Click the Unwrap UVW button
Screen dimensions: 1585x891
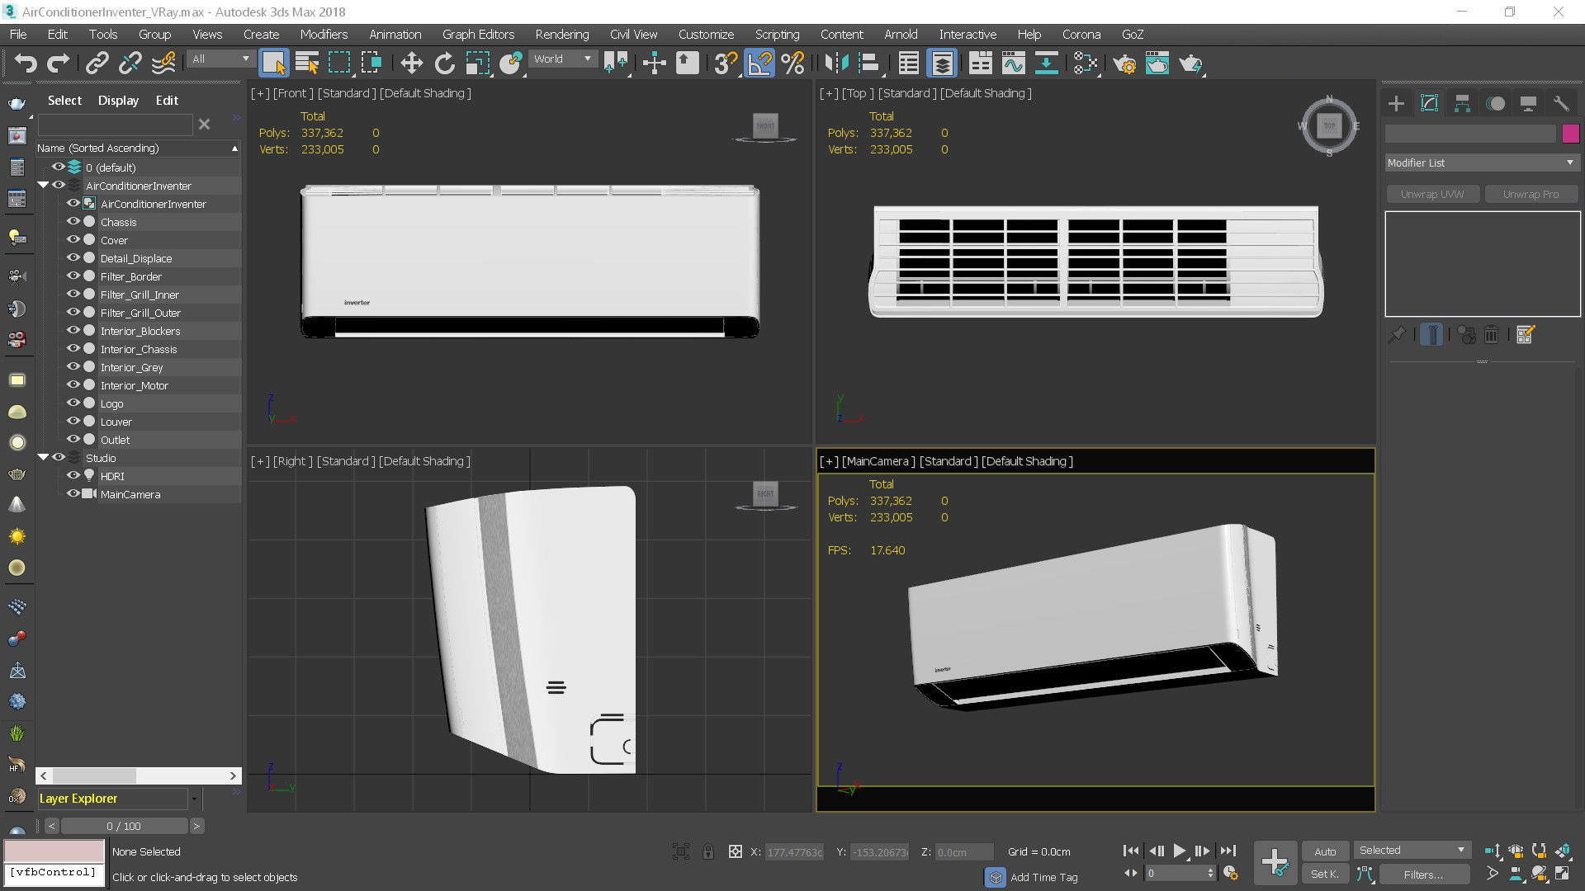[x=1432, y=194]
